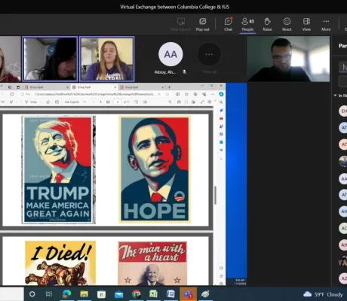Image resolution: width=347 pixels, height=301 pixels.
Task: Open File Explorer from the taskbar
Action: pos(84,294)
